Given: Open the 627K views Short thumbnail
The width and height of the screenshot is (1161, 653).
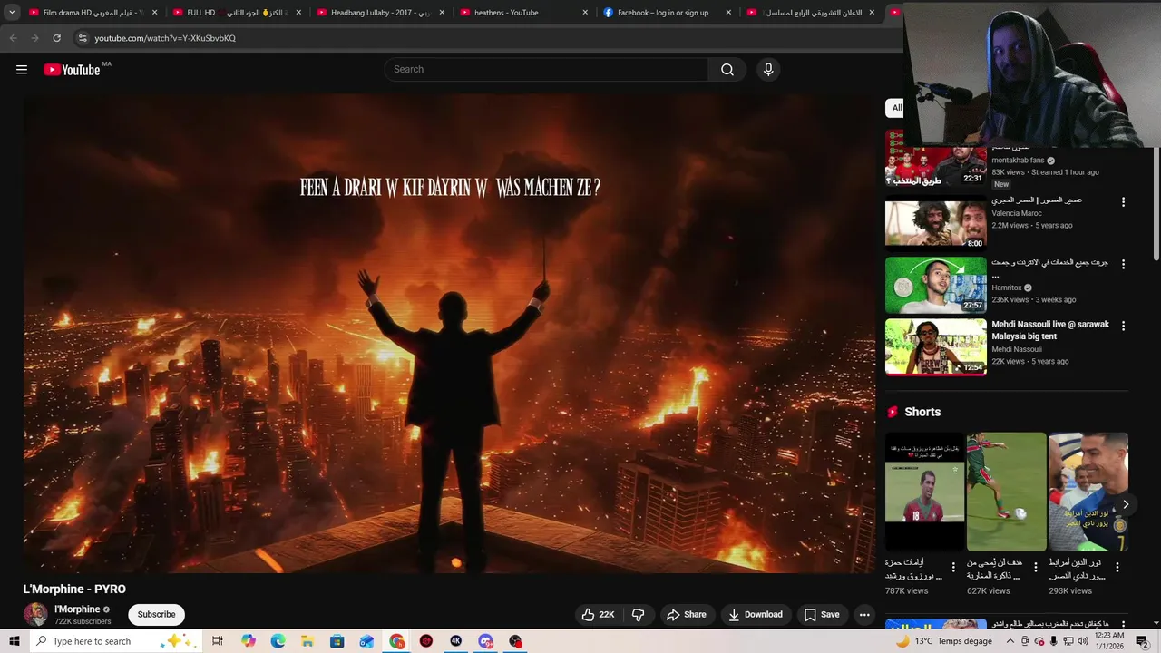Looking at the screenshot, I should (1006, 492).
